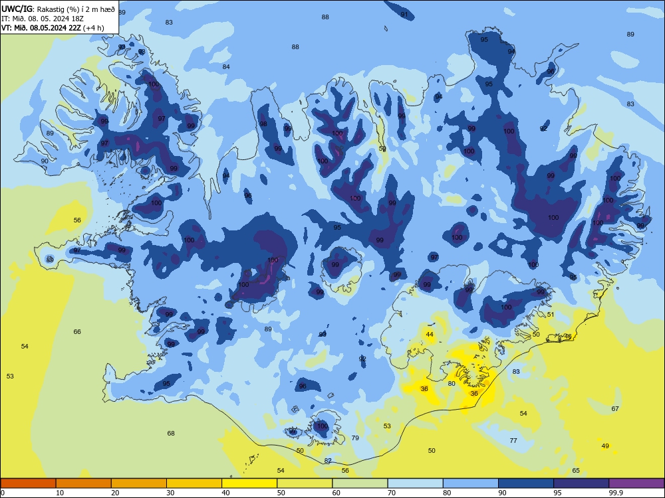
Task: Click the '20' legend tick label
Action: tap(115, 493)
